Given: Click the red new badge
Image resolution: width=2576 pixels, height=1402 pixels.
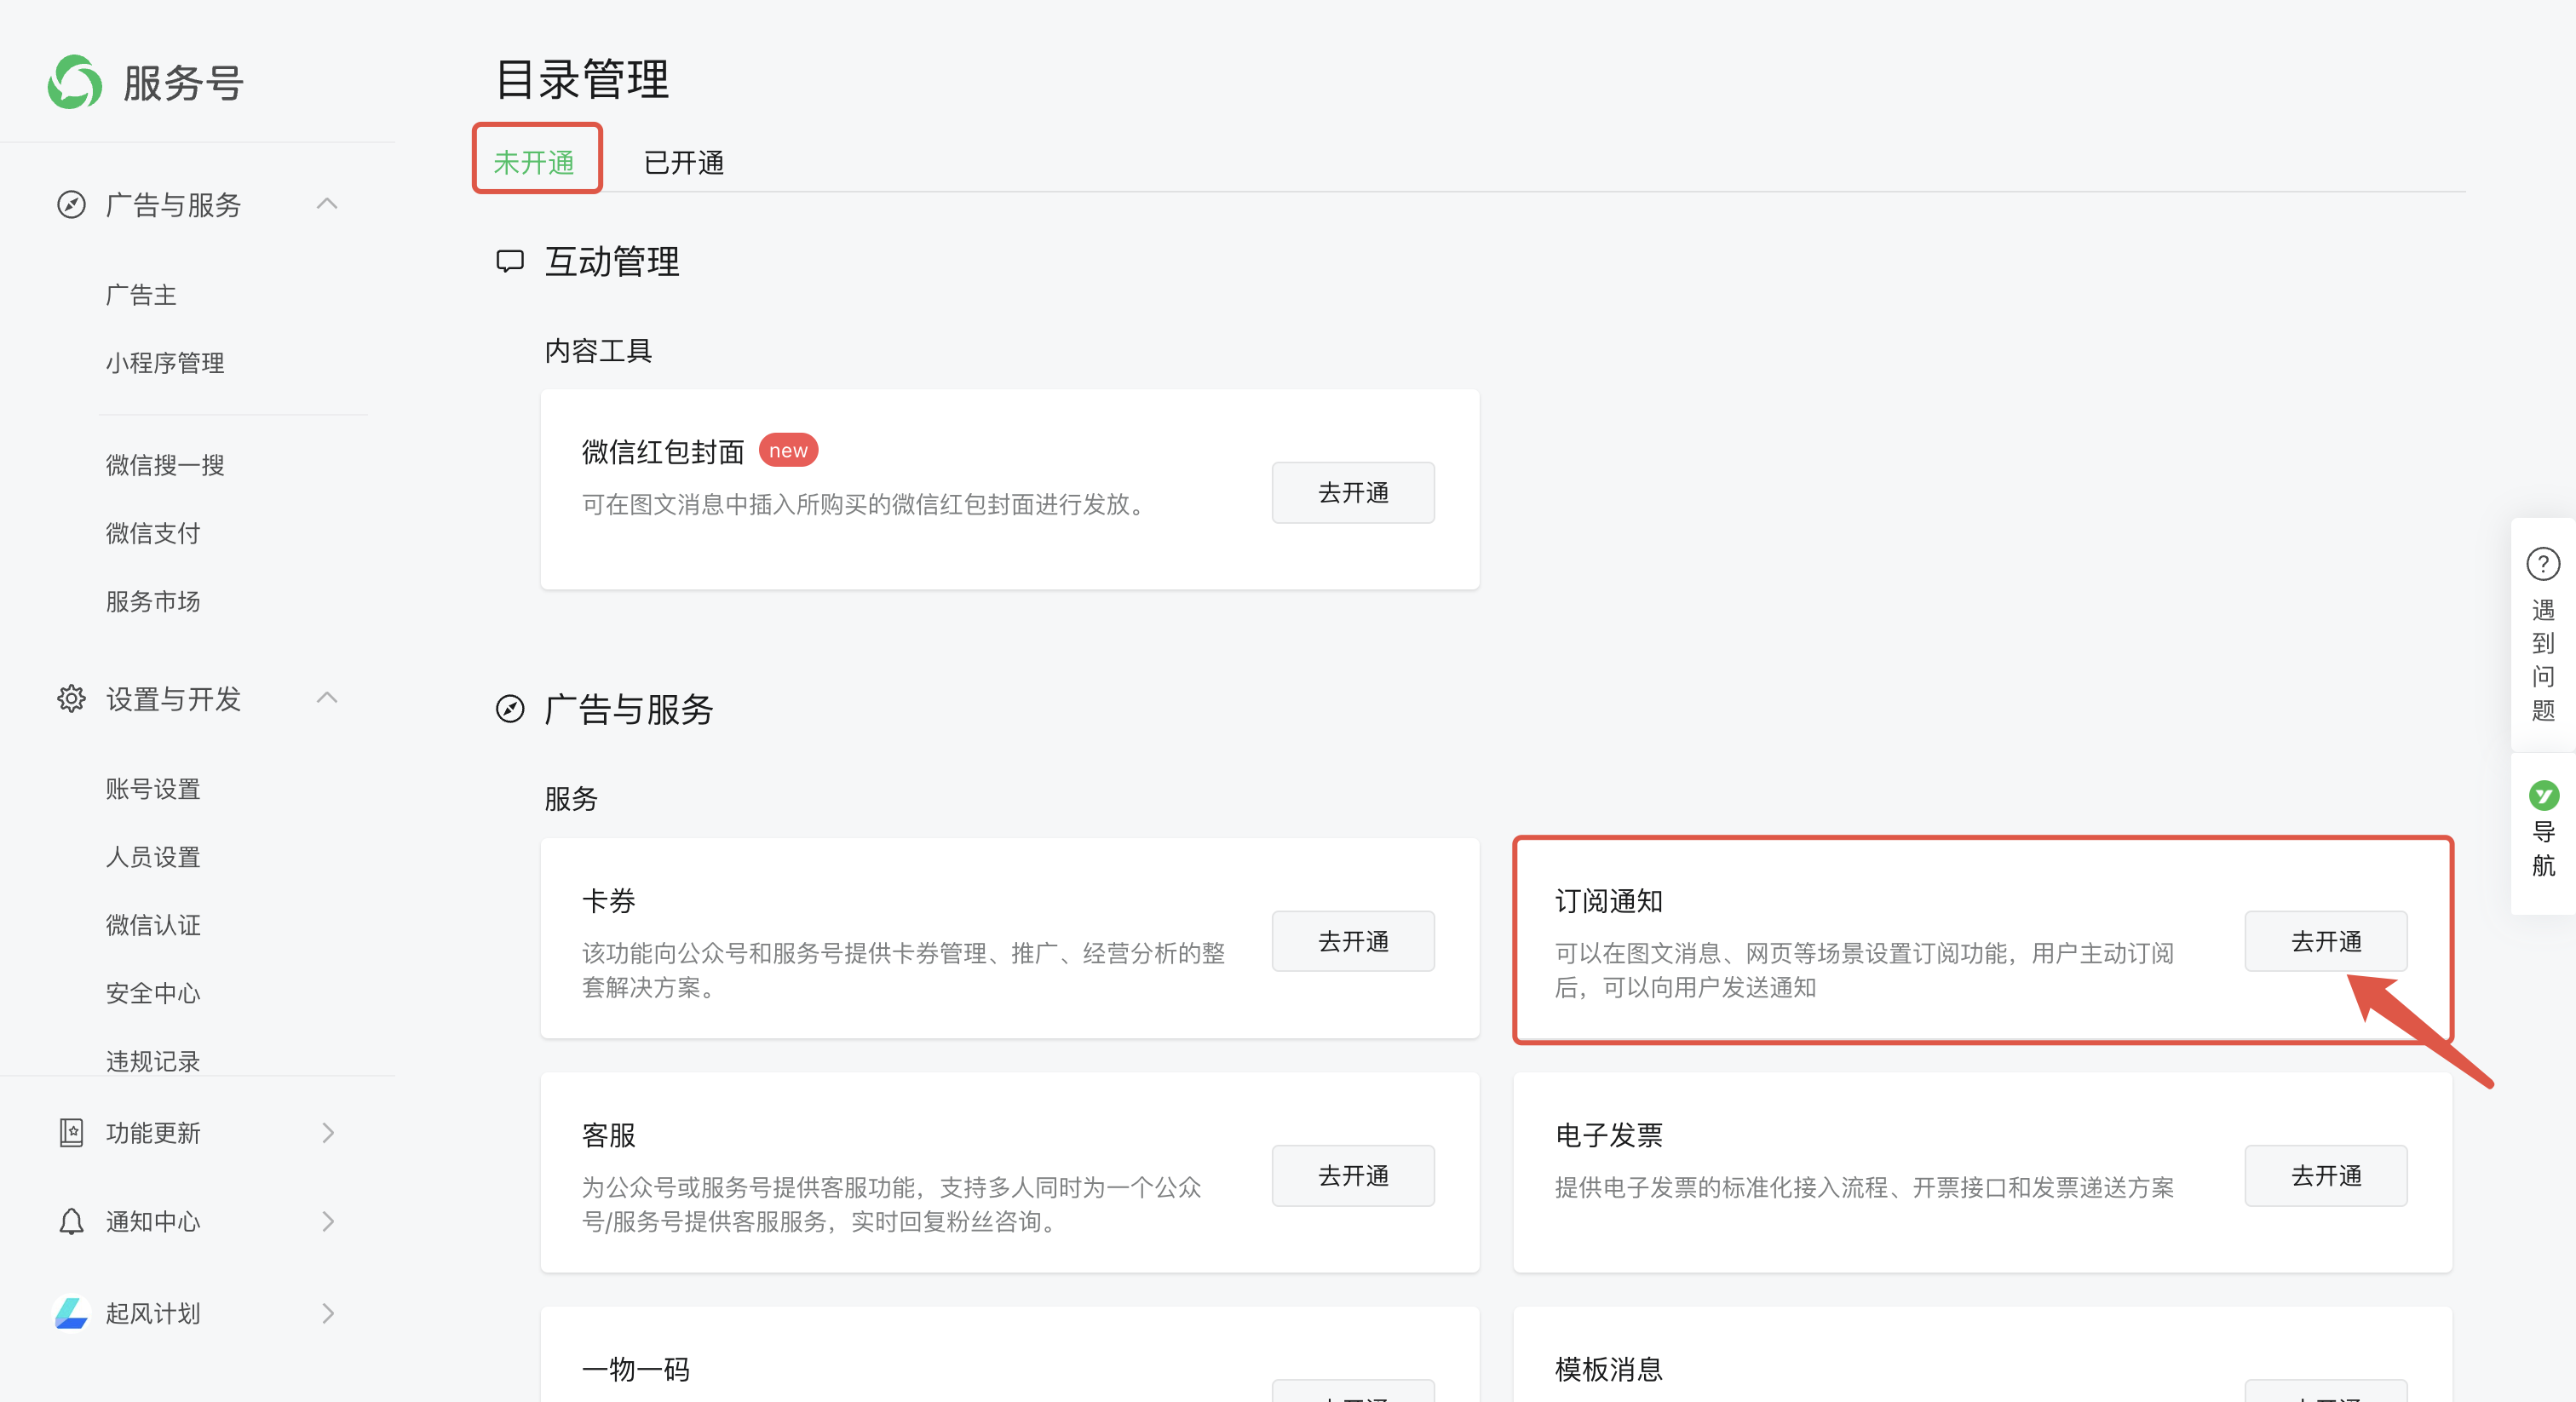Looking at the screenshot, I should click(x=788, y=450).
